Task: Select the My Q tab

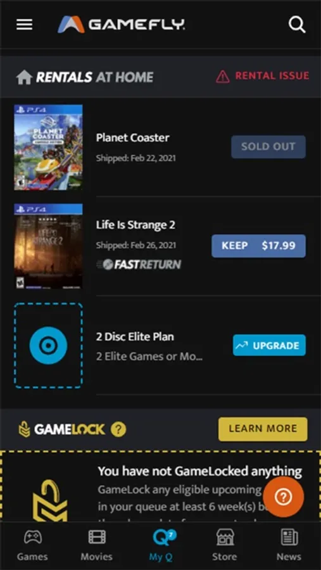Action: 161,545
